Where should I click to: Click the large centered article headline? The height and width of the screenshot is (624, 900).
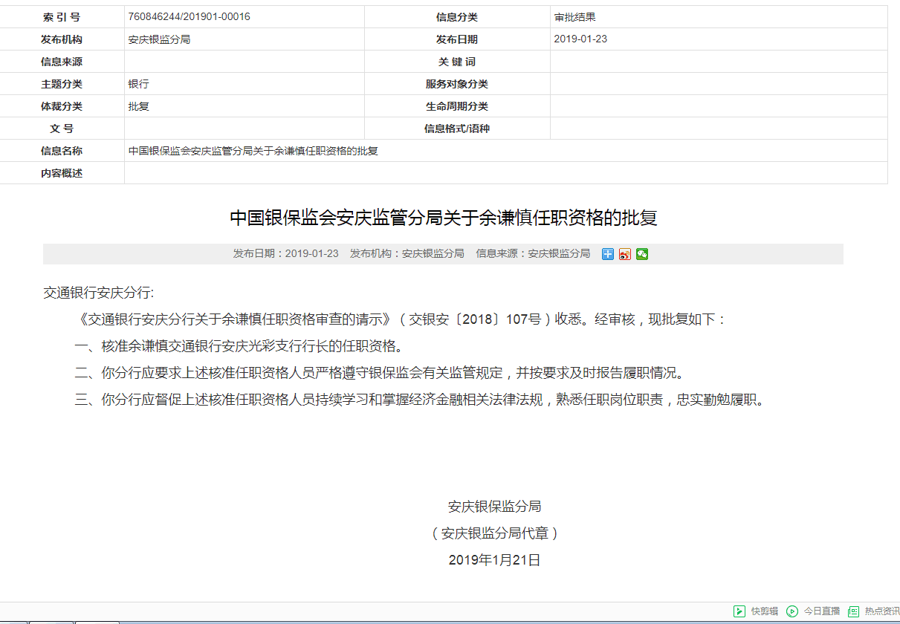click(x=444, y=218)
